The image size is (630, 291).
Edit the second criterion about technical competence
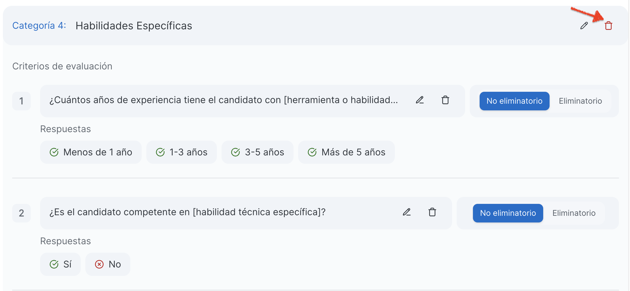pos(406,212)
